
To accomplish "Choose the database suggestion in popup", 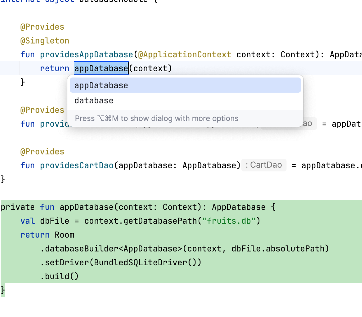I will point(94,101).
